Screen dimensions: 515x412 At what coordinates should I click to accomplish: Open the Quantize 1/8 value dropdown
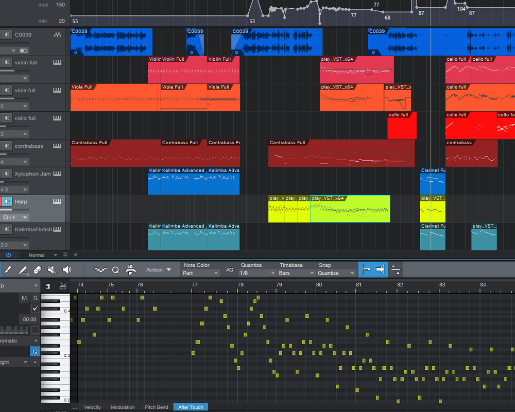257,273
